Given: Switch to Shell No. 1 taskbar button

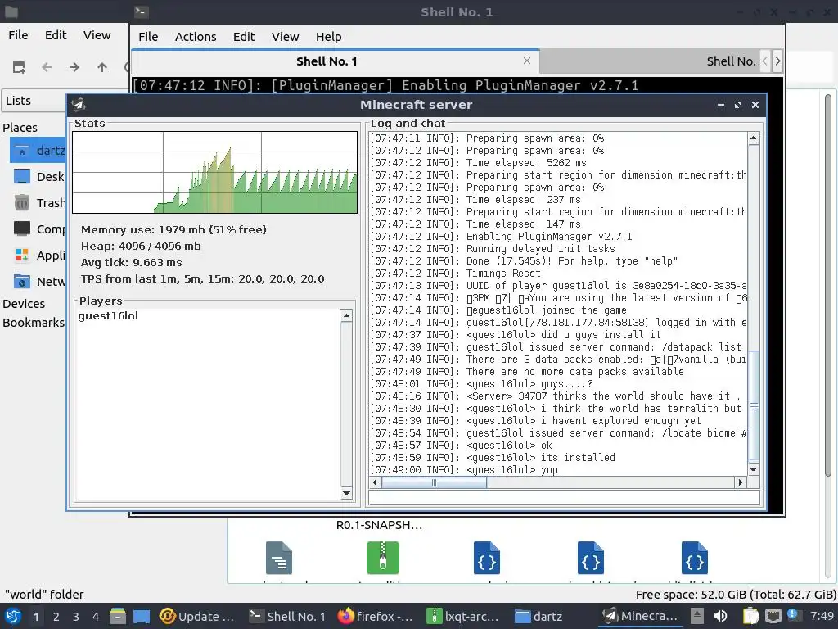Looking at the screenshot, I should (x=287, y=616).
